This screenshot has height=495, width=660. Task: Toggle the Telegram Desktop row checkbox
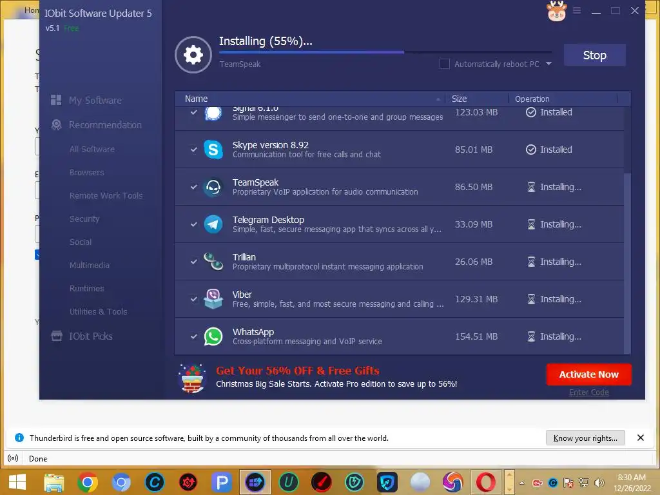tap(193, 224)
